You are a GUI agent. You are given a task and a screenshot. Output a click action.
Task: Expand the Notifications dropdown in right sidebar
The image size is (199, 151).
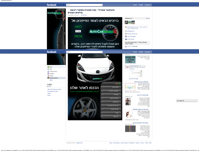(131, 31)
